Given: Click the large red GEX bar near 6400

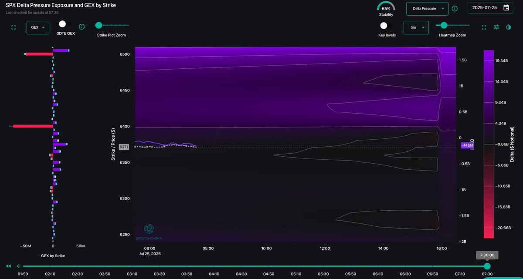Looking at the screenshot, I should coord(33,126).
